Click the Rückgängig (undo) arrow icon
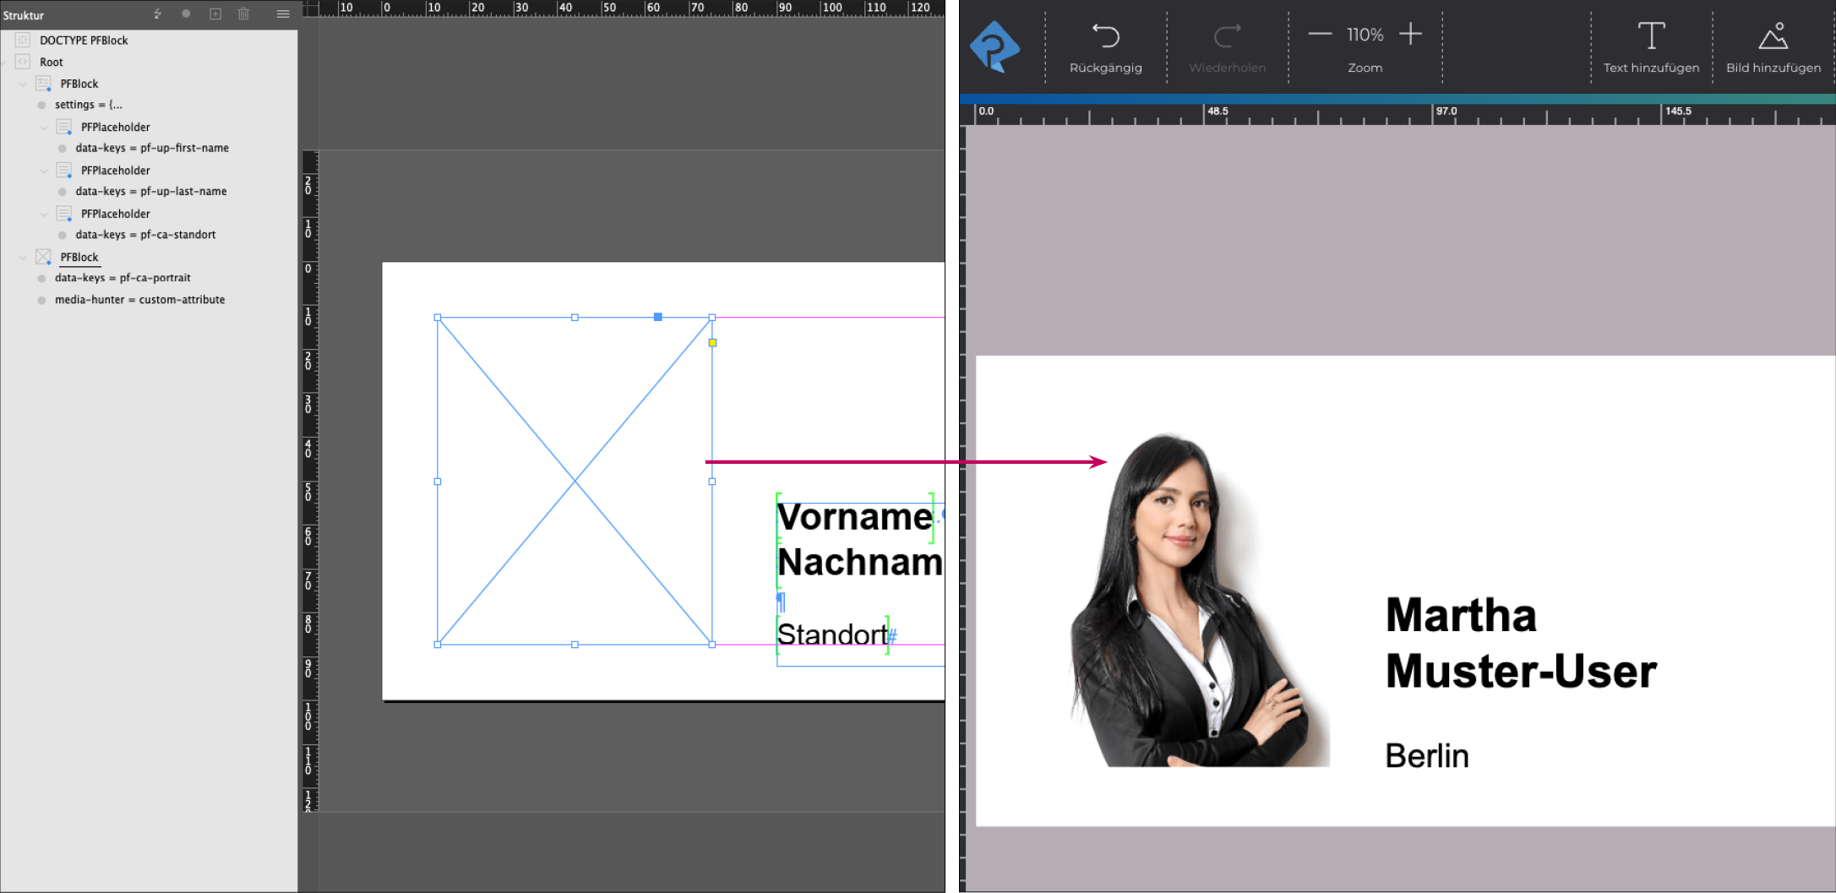This screenshot has height=893, width=1836. [x=1105, y=36]
